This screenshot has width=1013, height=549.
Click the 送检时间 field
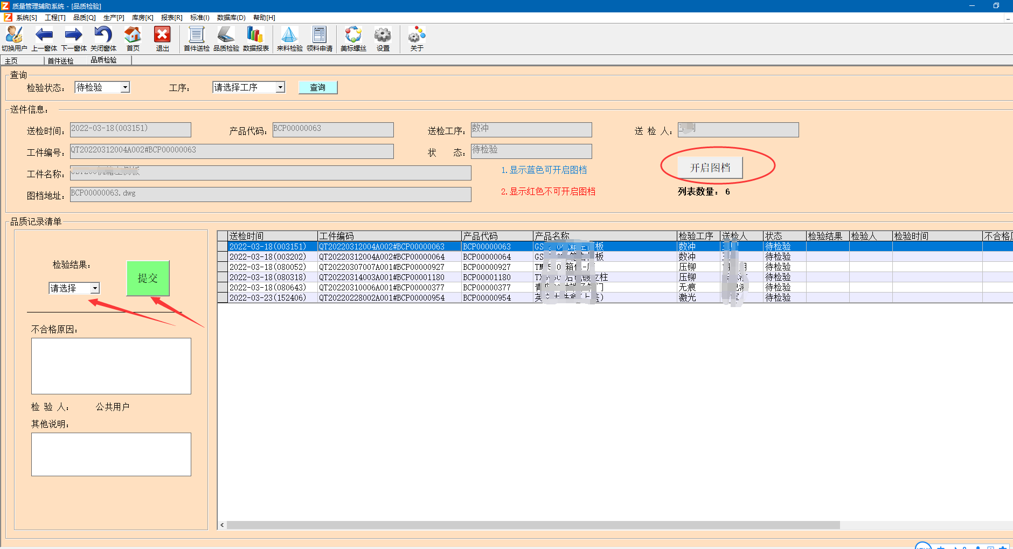[130, 129]
